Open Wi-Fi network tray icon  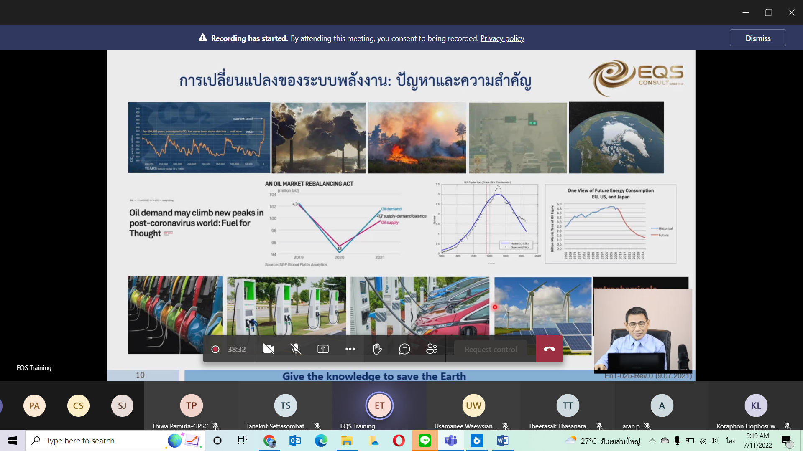pyautogui.click(x=703, y=441)
